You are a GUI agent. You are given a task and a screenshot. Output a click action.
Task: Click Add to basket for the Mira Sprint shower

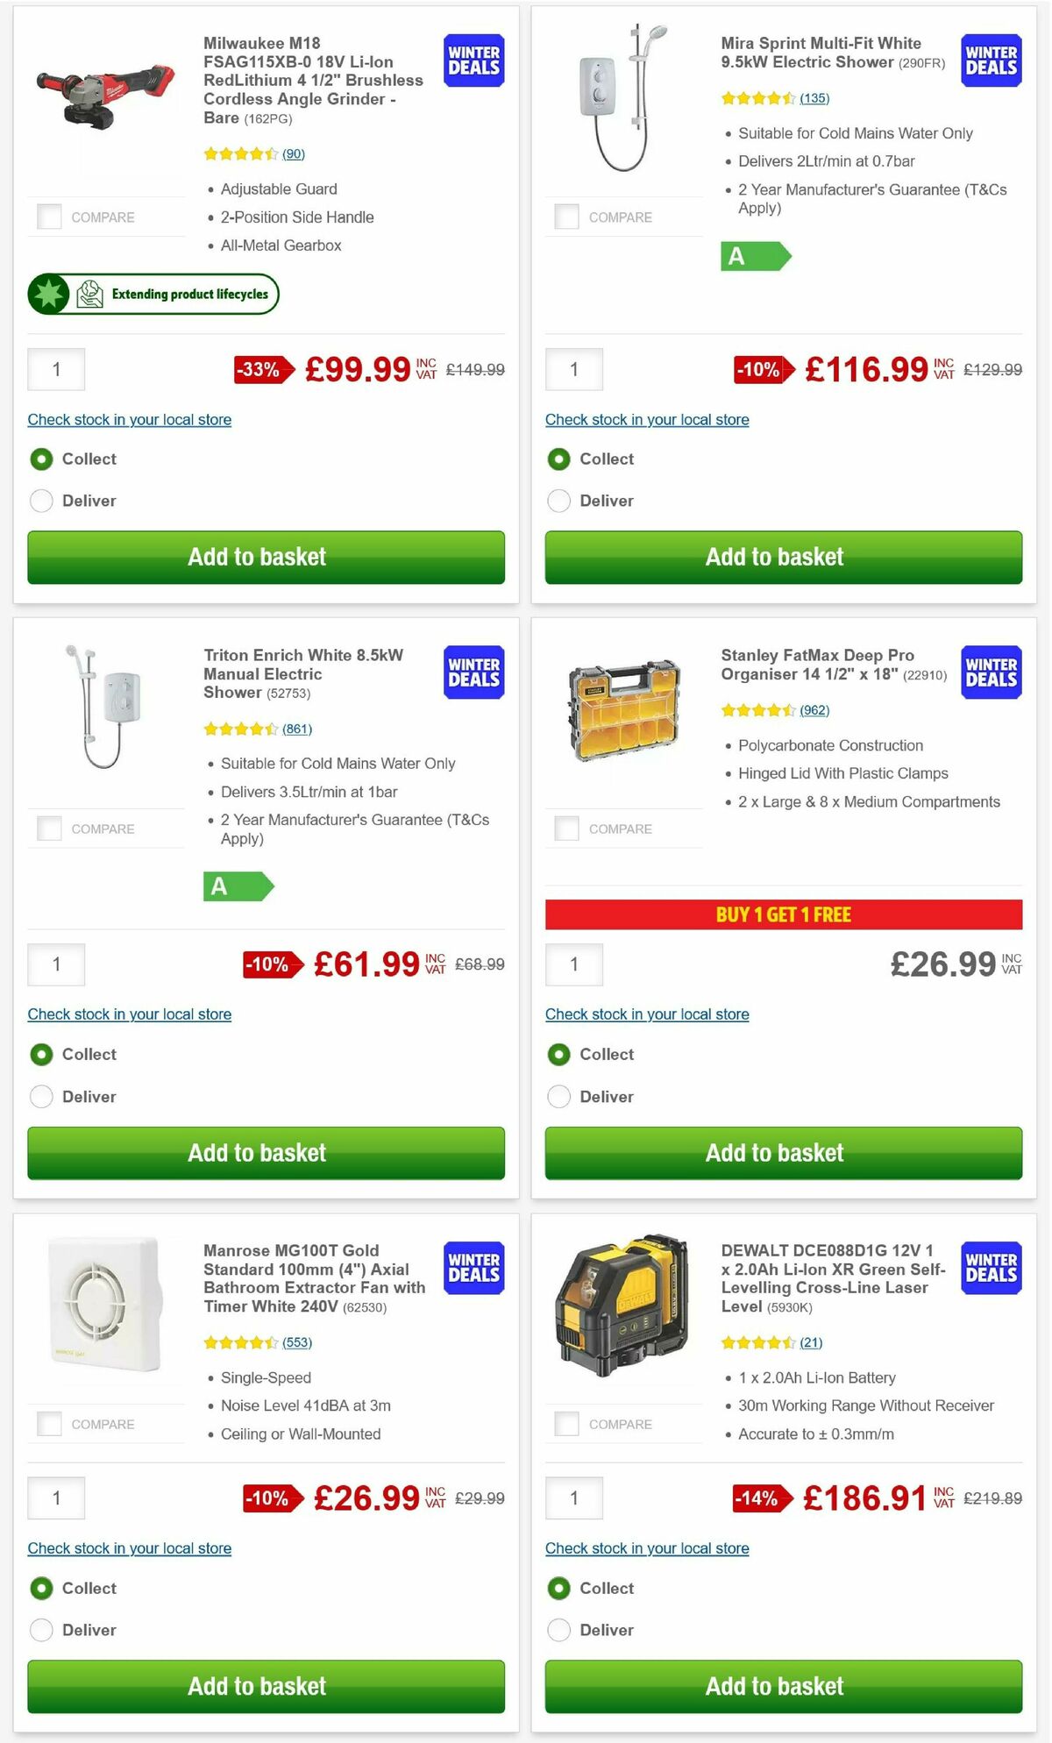pos(775,557)
